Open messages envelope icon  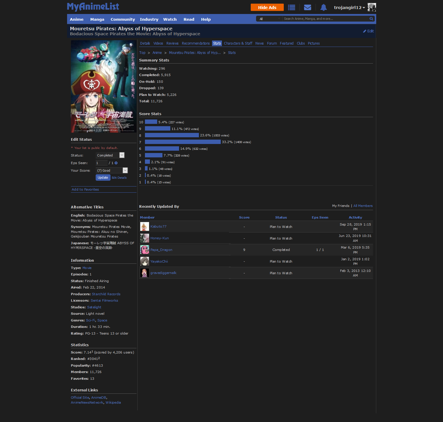pos(307,8)
